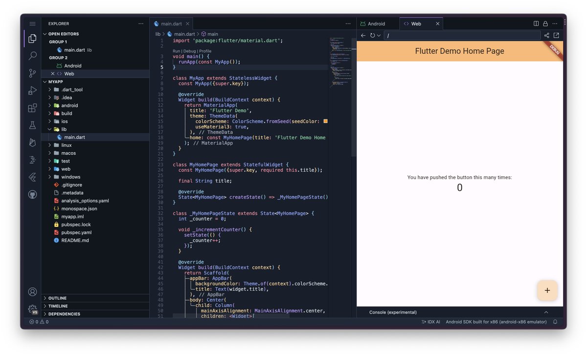Collapse the Open Editors section
587x356 pixels.
pos(64,34)
